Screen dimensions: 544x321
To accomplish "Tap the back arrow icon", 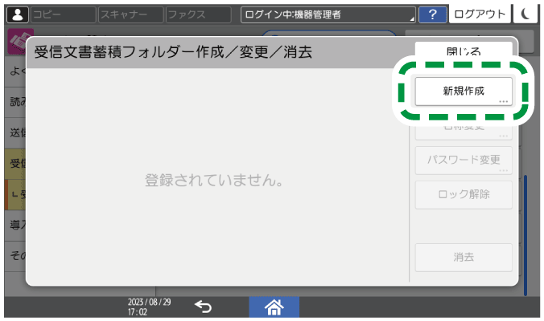I will 203,307.
